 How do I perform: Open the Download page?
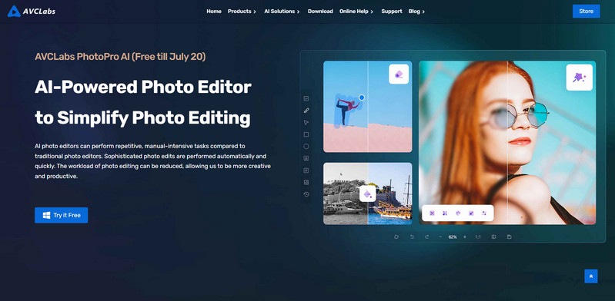320,12
